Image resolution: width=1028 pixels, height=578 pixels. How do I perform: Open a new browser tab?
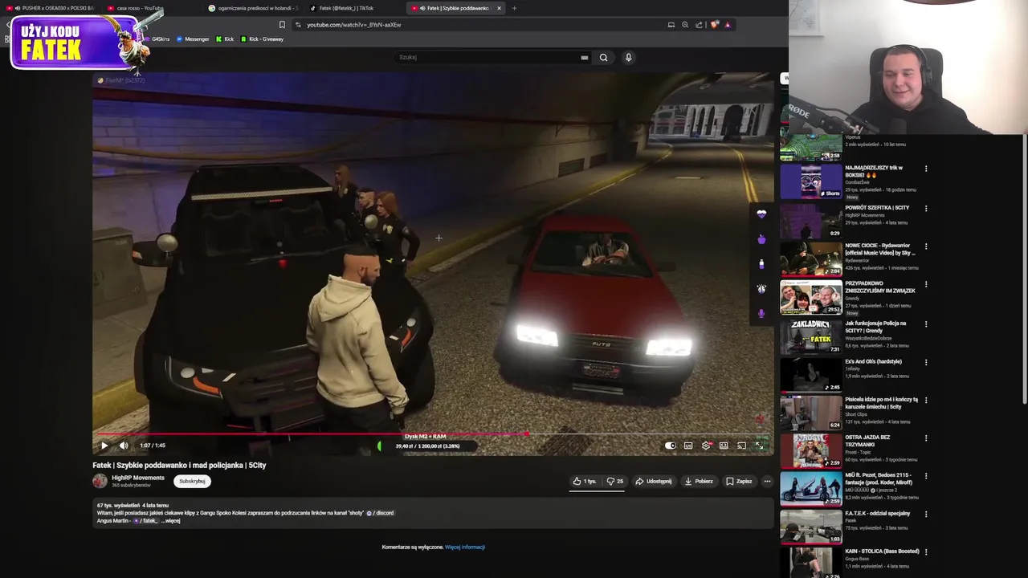pyautogui.click(x=514, y=8)
